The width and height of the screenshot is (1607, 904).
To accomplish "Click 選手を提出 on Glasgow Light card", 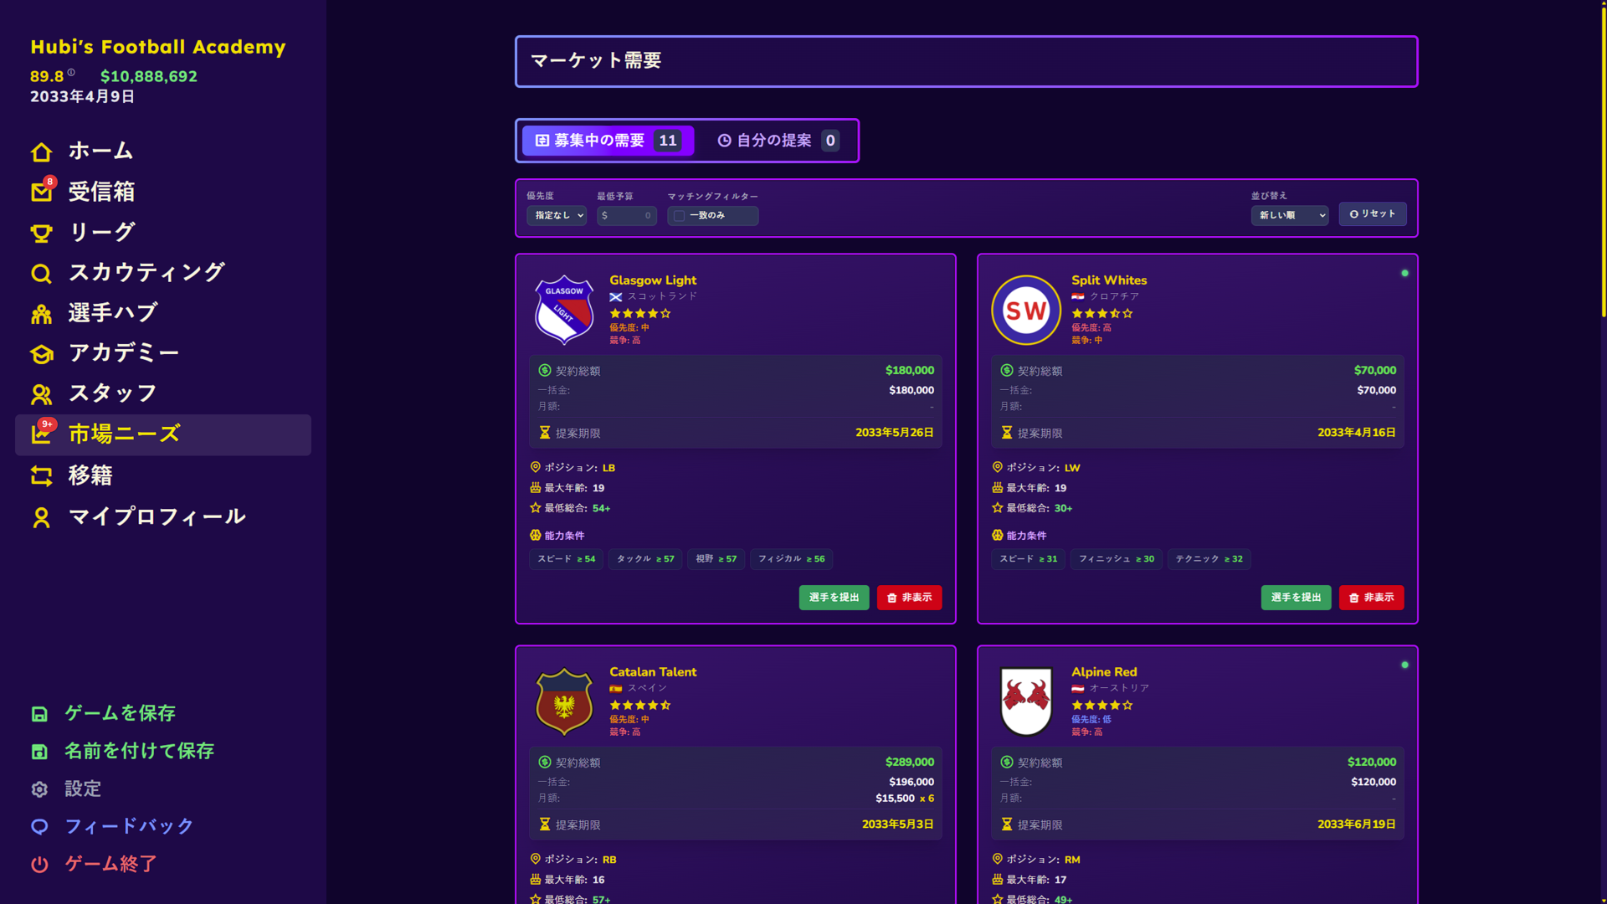I will (x=834, y=598).
